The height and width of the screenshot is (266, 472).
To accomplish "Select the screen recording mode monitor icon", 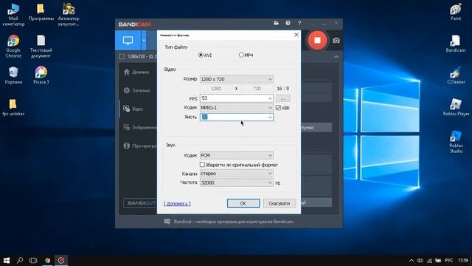I will click(128, 40).
